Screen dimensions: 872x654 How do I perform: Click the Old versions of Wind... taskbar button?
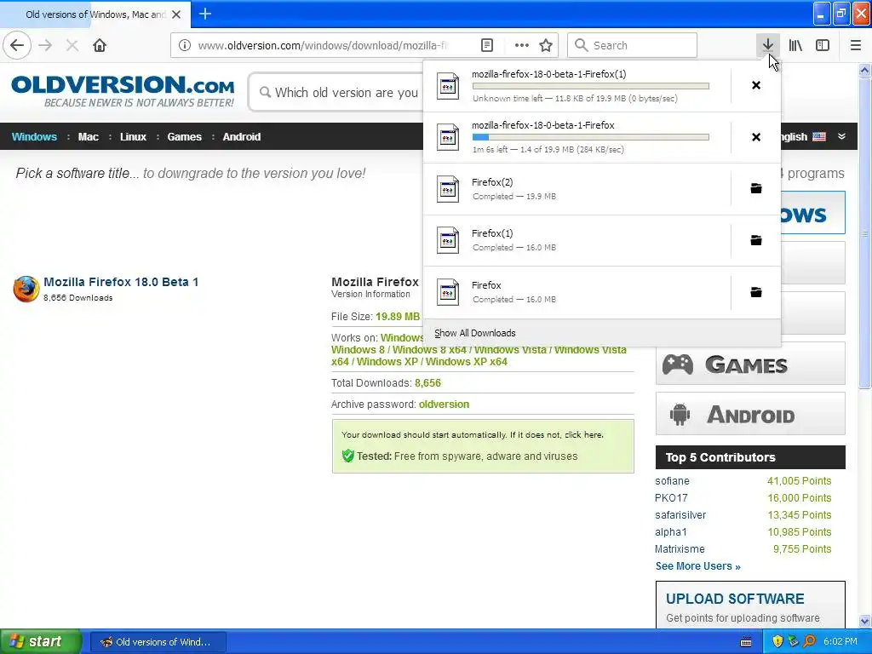158,642
